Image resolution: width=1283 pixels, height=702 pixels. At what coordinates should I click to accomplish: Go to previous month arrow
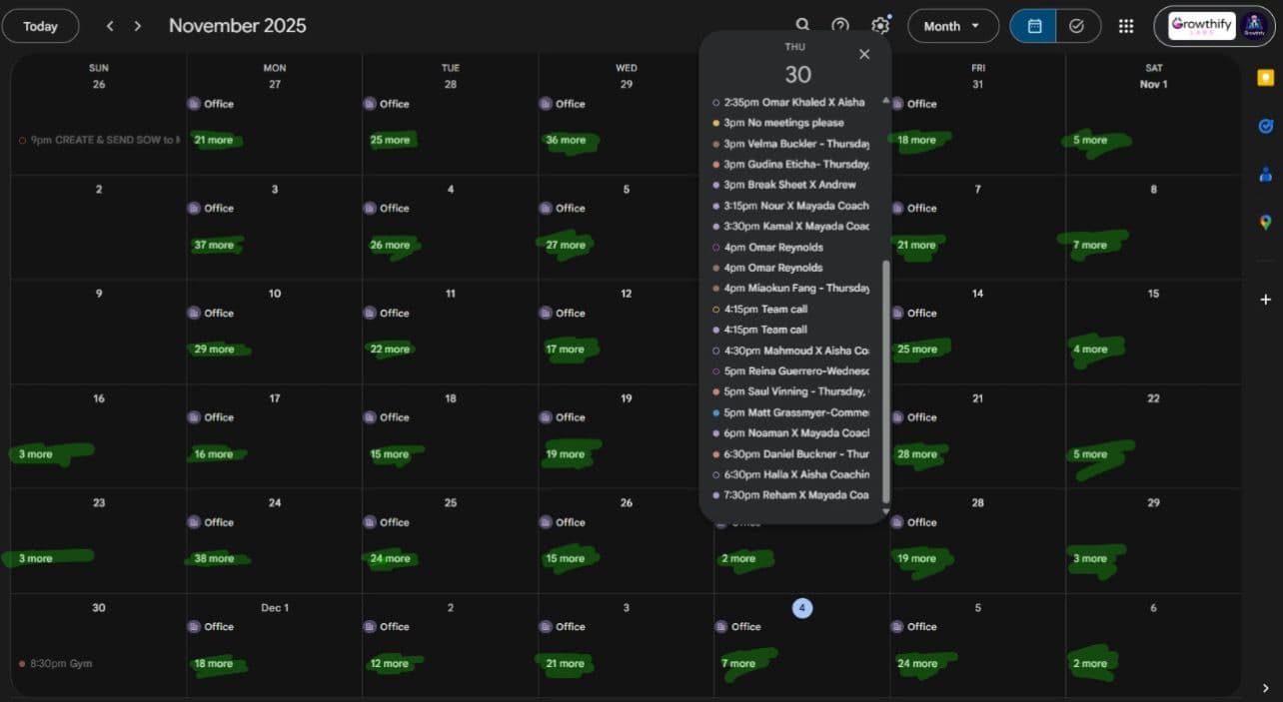point(110,26)
